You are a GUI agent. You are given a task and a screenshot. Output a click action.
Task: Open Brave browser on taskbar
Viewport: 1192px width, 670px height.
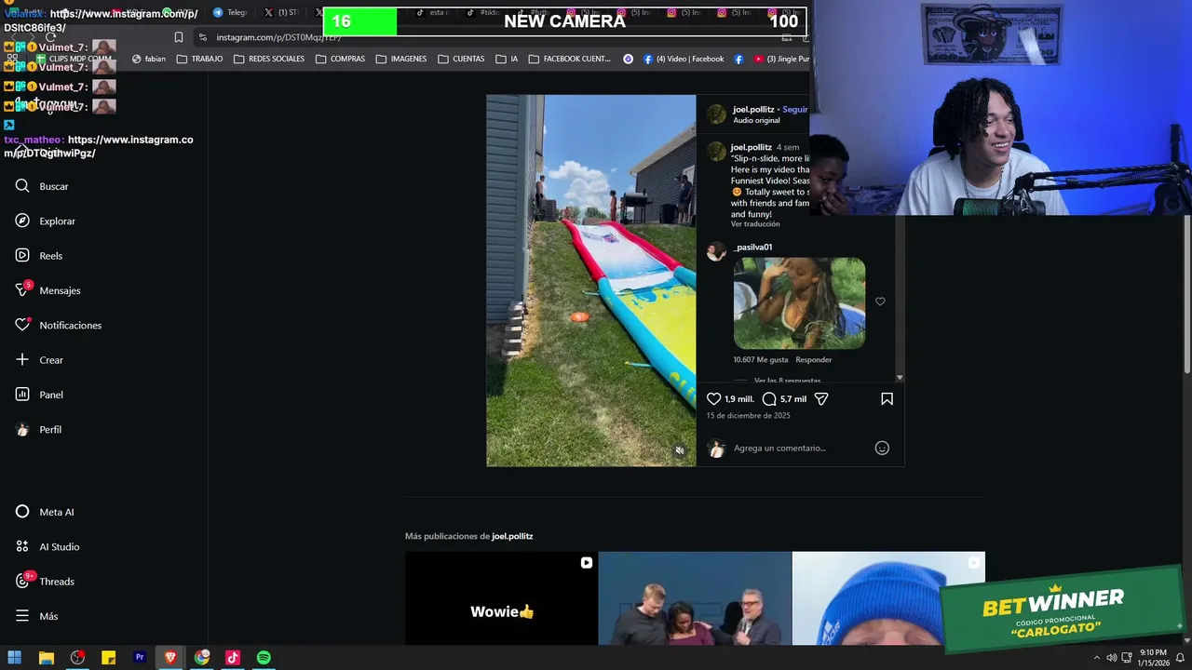170,658
